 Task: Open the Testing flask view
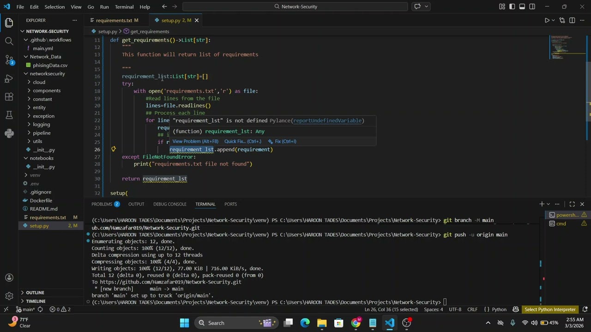tap(9, 115)
